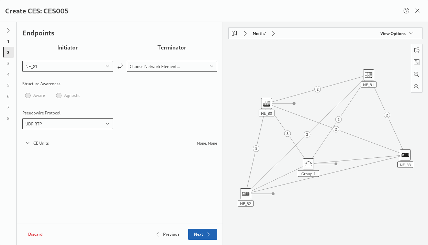Select the Aware radio button
This screenshot has width=428, height=245.
pos(28,96)
